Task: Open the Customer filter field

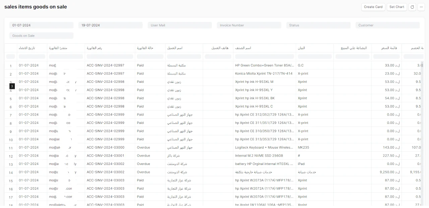Action: pos(387,25)
